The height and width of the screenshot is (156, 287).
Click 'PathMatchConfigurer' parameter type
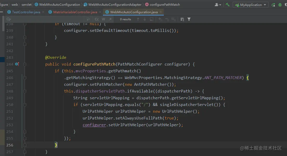pos(140,64)
